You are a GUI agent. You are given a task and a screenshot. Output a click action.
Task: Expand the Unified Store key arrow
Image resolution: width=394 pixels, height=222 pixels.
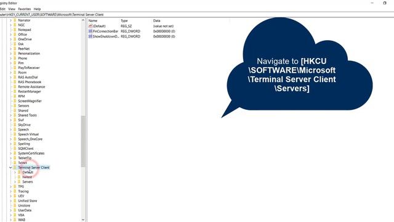click(10, 201)
